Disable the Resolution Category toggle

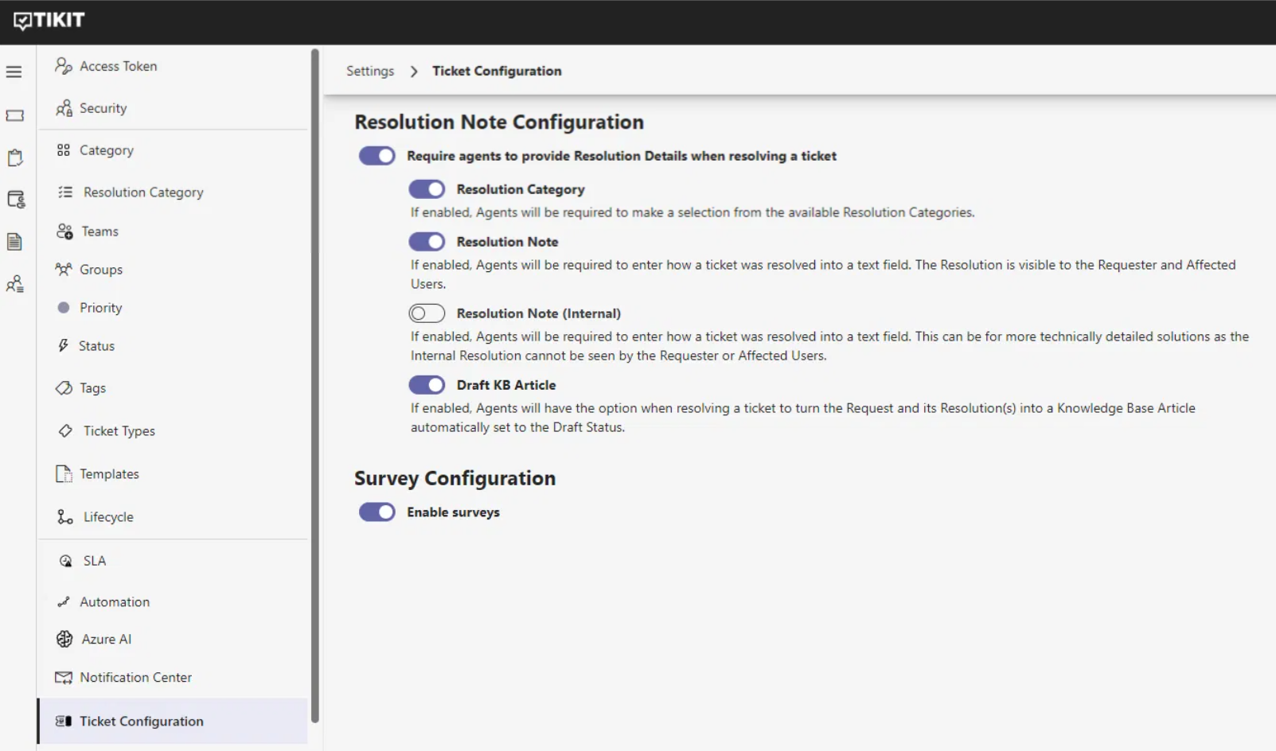pyautogui.click(x=427, y=189)
